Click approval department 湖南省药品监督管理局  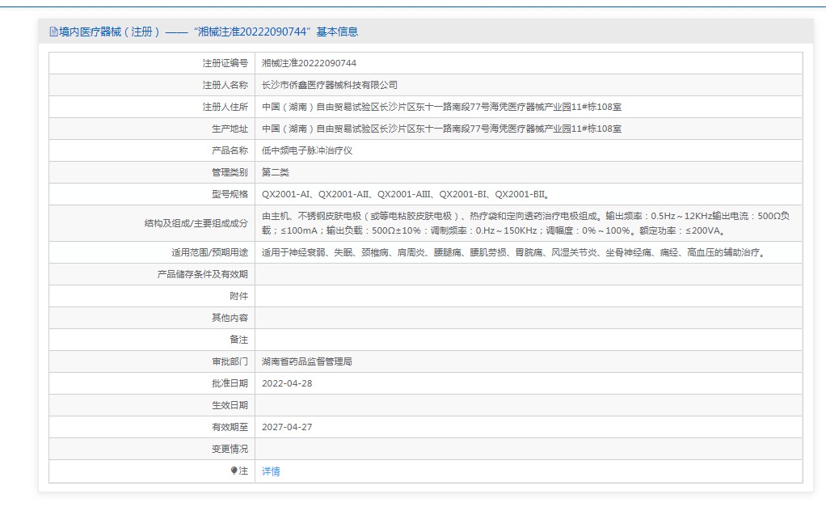307,361
